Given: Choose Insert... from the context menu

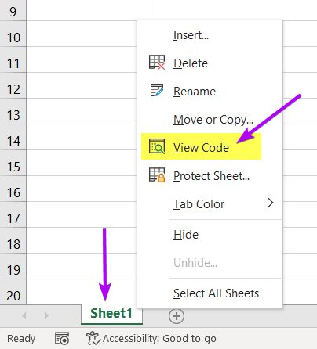Looking at the screenshot, I should click(x=191, y=35).
